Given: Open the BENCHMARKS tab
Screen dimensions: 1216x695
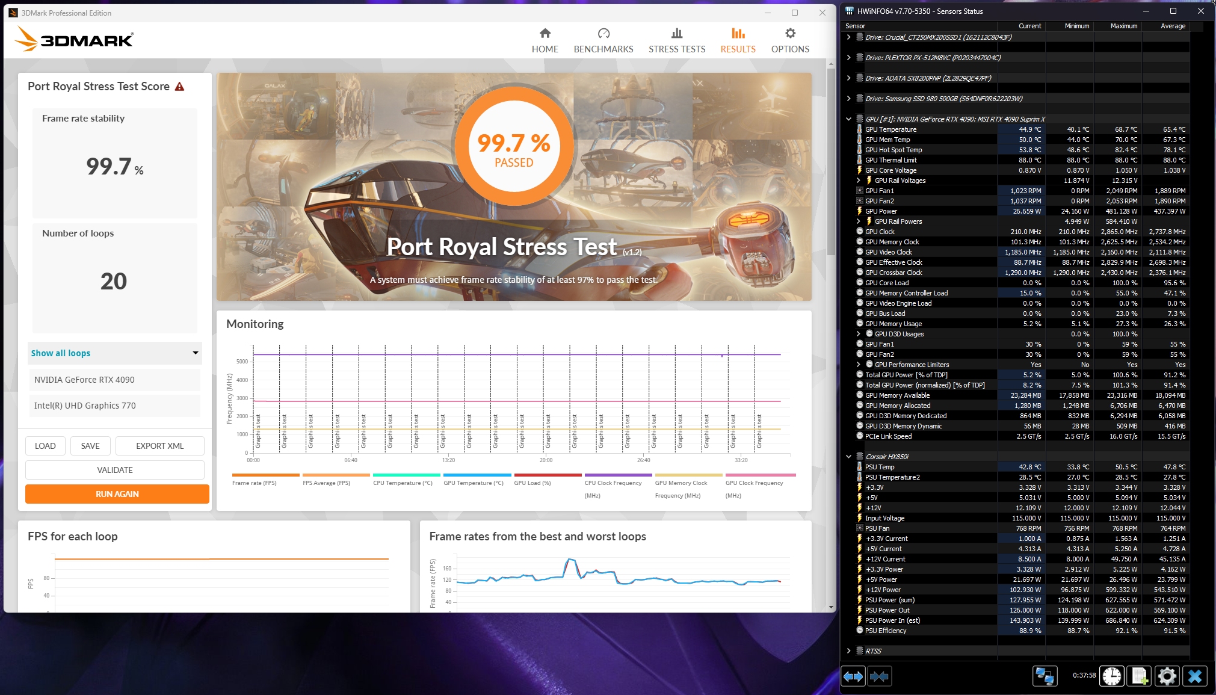Looking at the screenshot, I should click(x=603, y=40).
